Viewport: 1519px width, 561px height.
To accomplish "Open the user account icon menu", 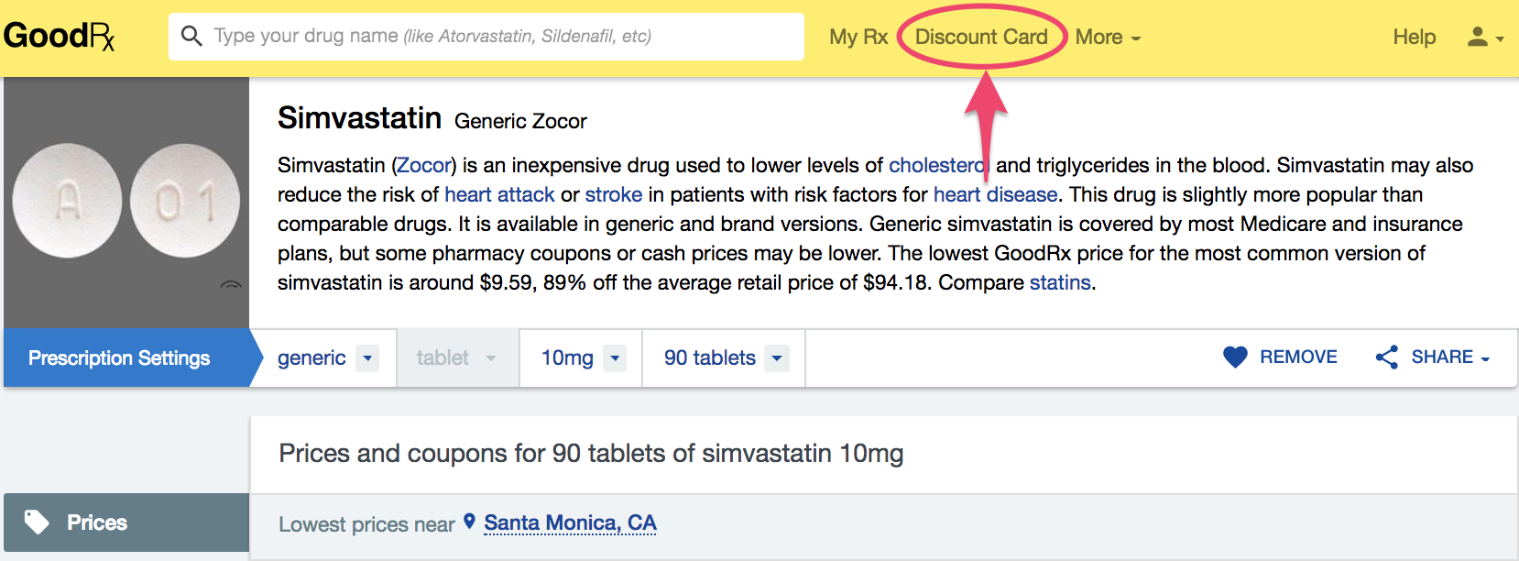I will coord(1485,37).
